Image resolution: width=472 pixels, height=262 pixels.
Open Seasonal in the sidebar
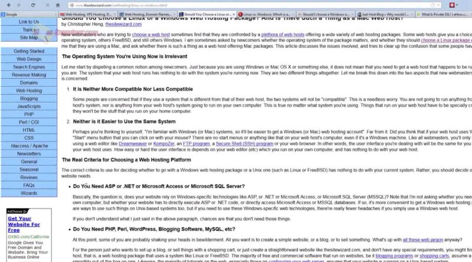(x=29, y=170)
